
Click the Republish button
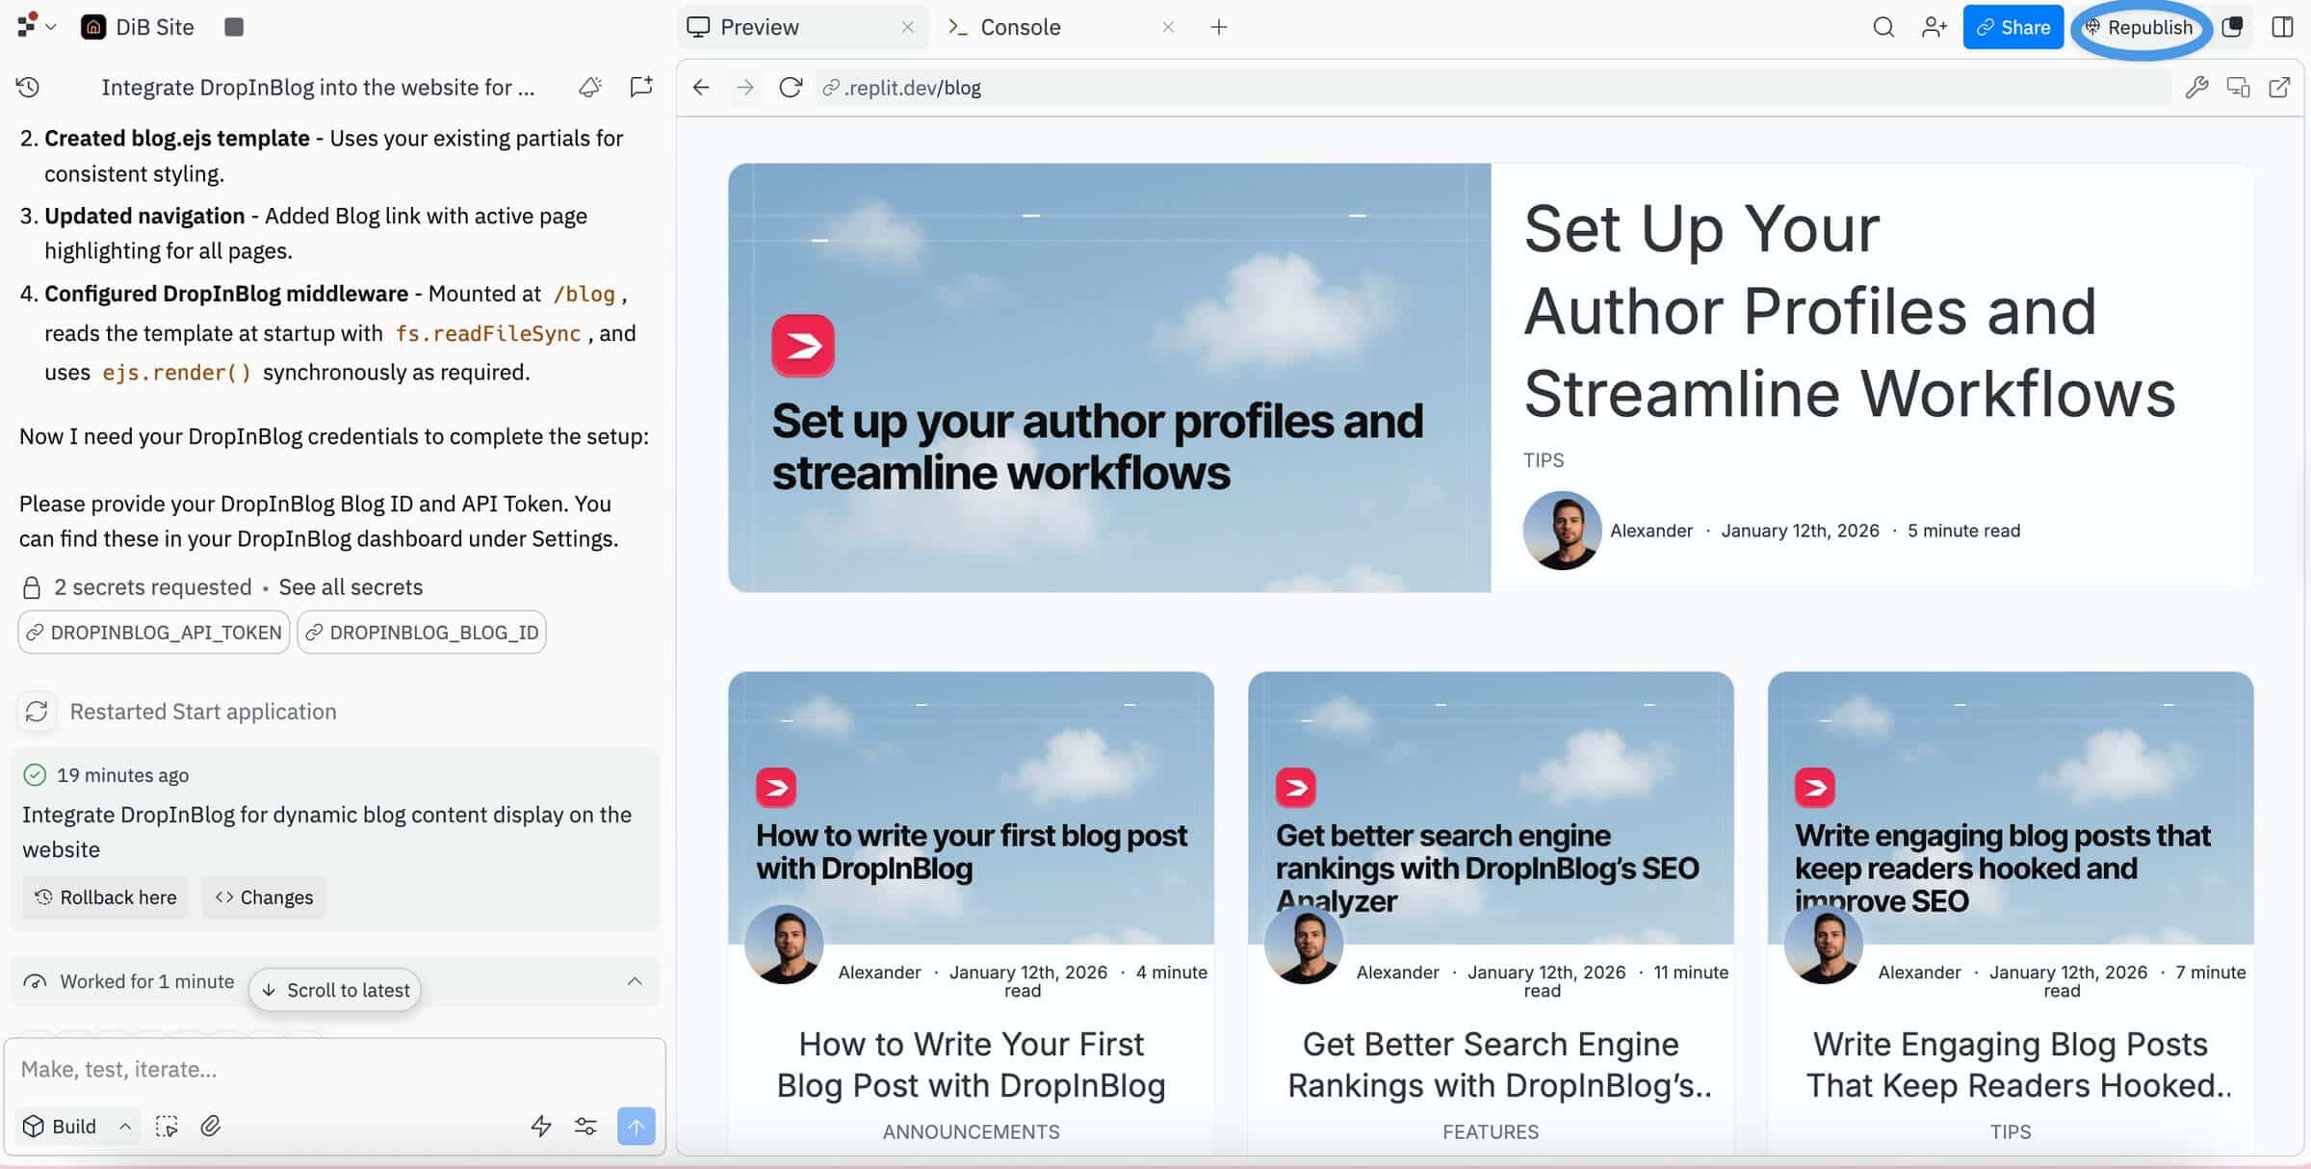click(x=2139, y=27)
